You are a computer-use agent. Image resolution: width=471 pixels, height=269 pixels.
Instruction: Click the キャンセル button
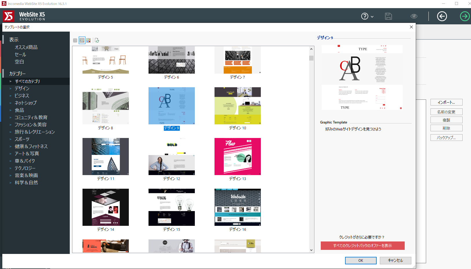click(395, 261)
